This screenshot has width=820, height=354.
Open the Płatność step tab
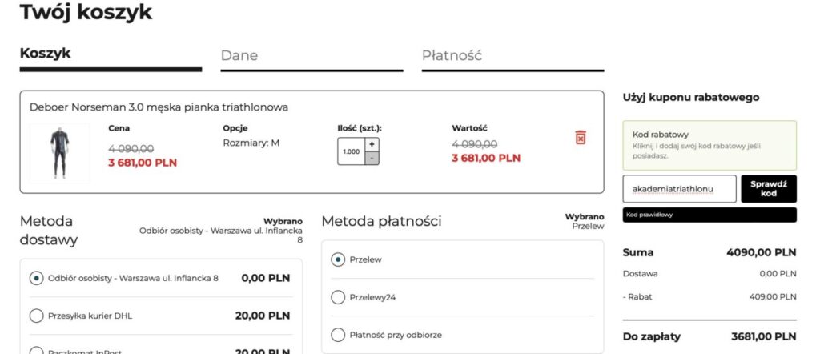coord(452,55)
